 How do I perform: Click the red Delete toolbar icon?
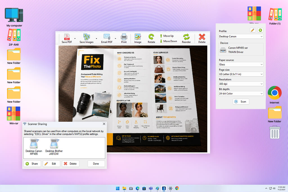(202, 38)
